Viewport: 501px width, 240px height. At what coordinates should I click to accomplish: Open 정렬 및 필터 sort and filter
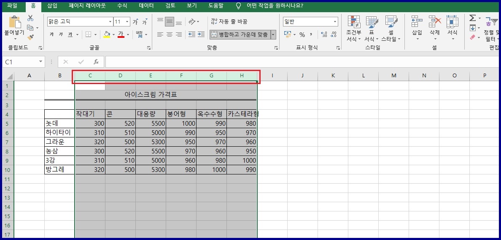491,29
